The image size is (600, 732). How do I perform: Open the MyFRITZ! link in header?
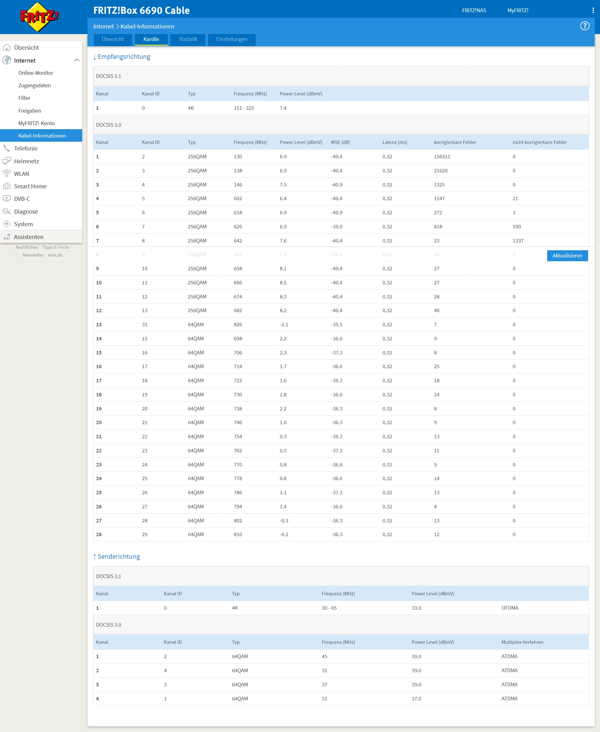coord(517,10)
